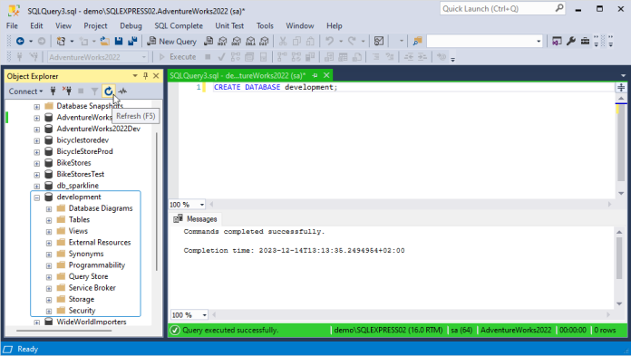631x356 pixels.
Task: Toggle pin on SQLQuery3.sql tab
Action: 315,75
